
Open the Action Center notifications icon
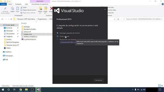click(160, 90)
